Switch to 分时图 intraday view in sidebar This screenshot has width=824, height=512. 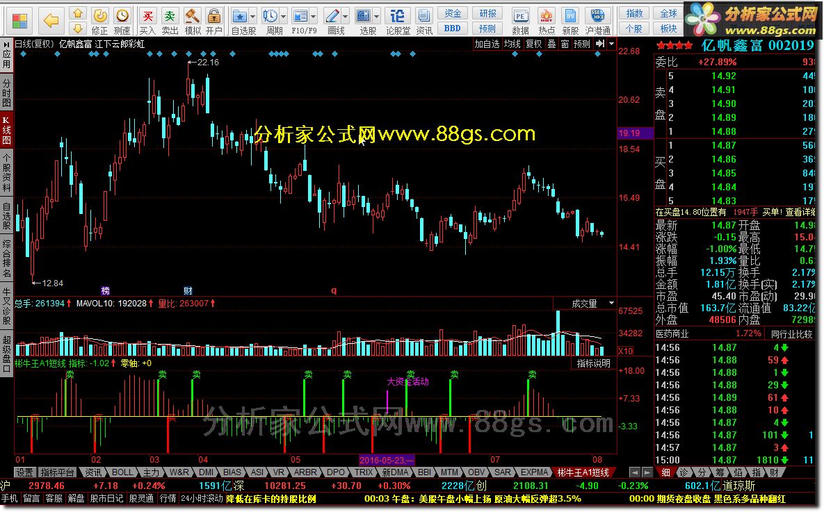pos(6,92)
